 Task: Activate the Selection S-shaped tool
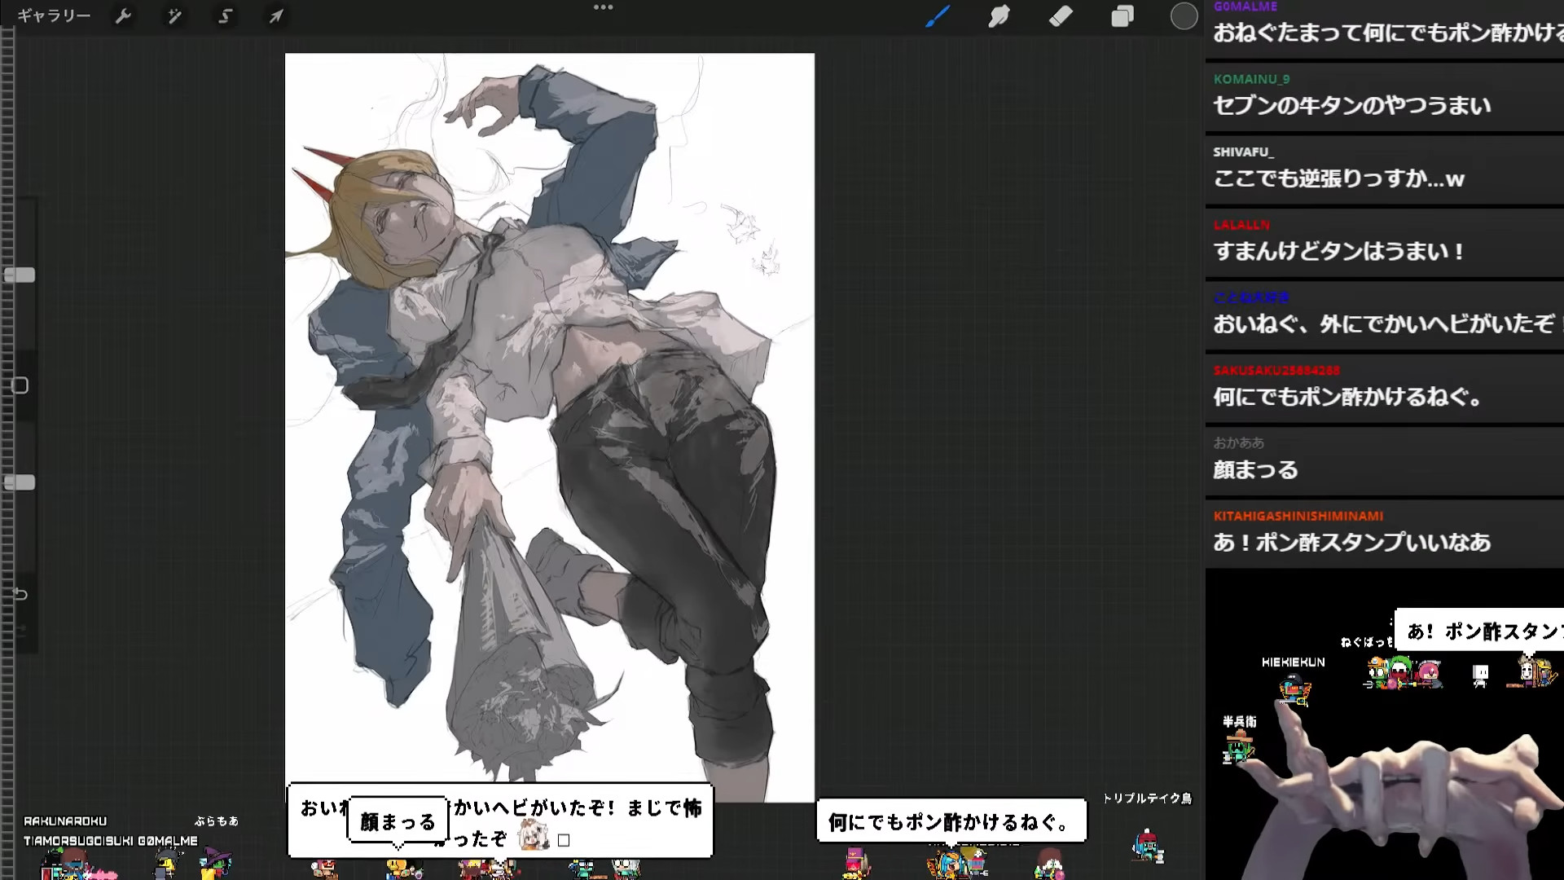coord(226,15)
